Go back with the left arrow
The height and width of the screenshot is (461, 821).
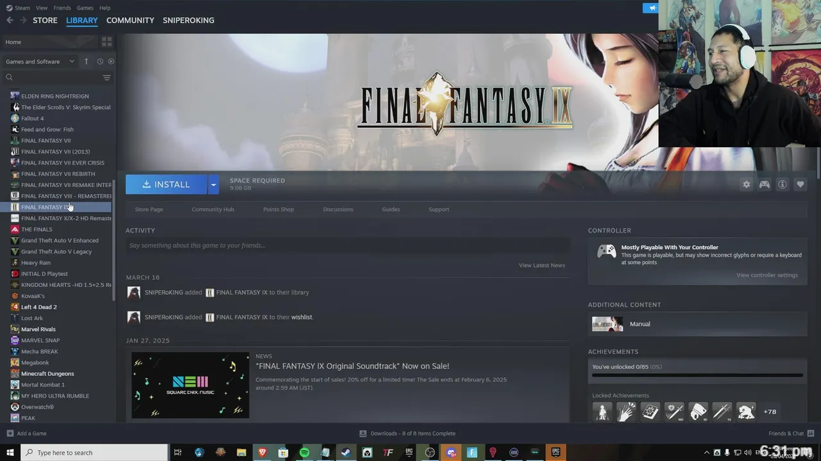click(10, 20)
